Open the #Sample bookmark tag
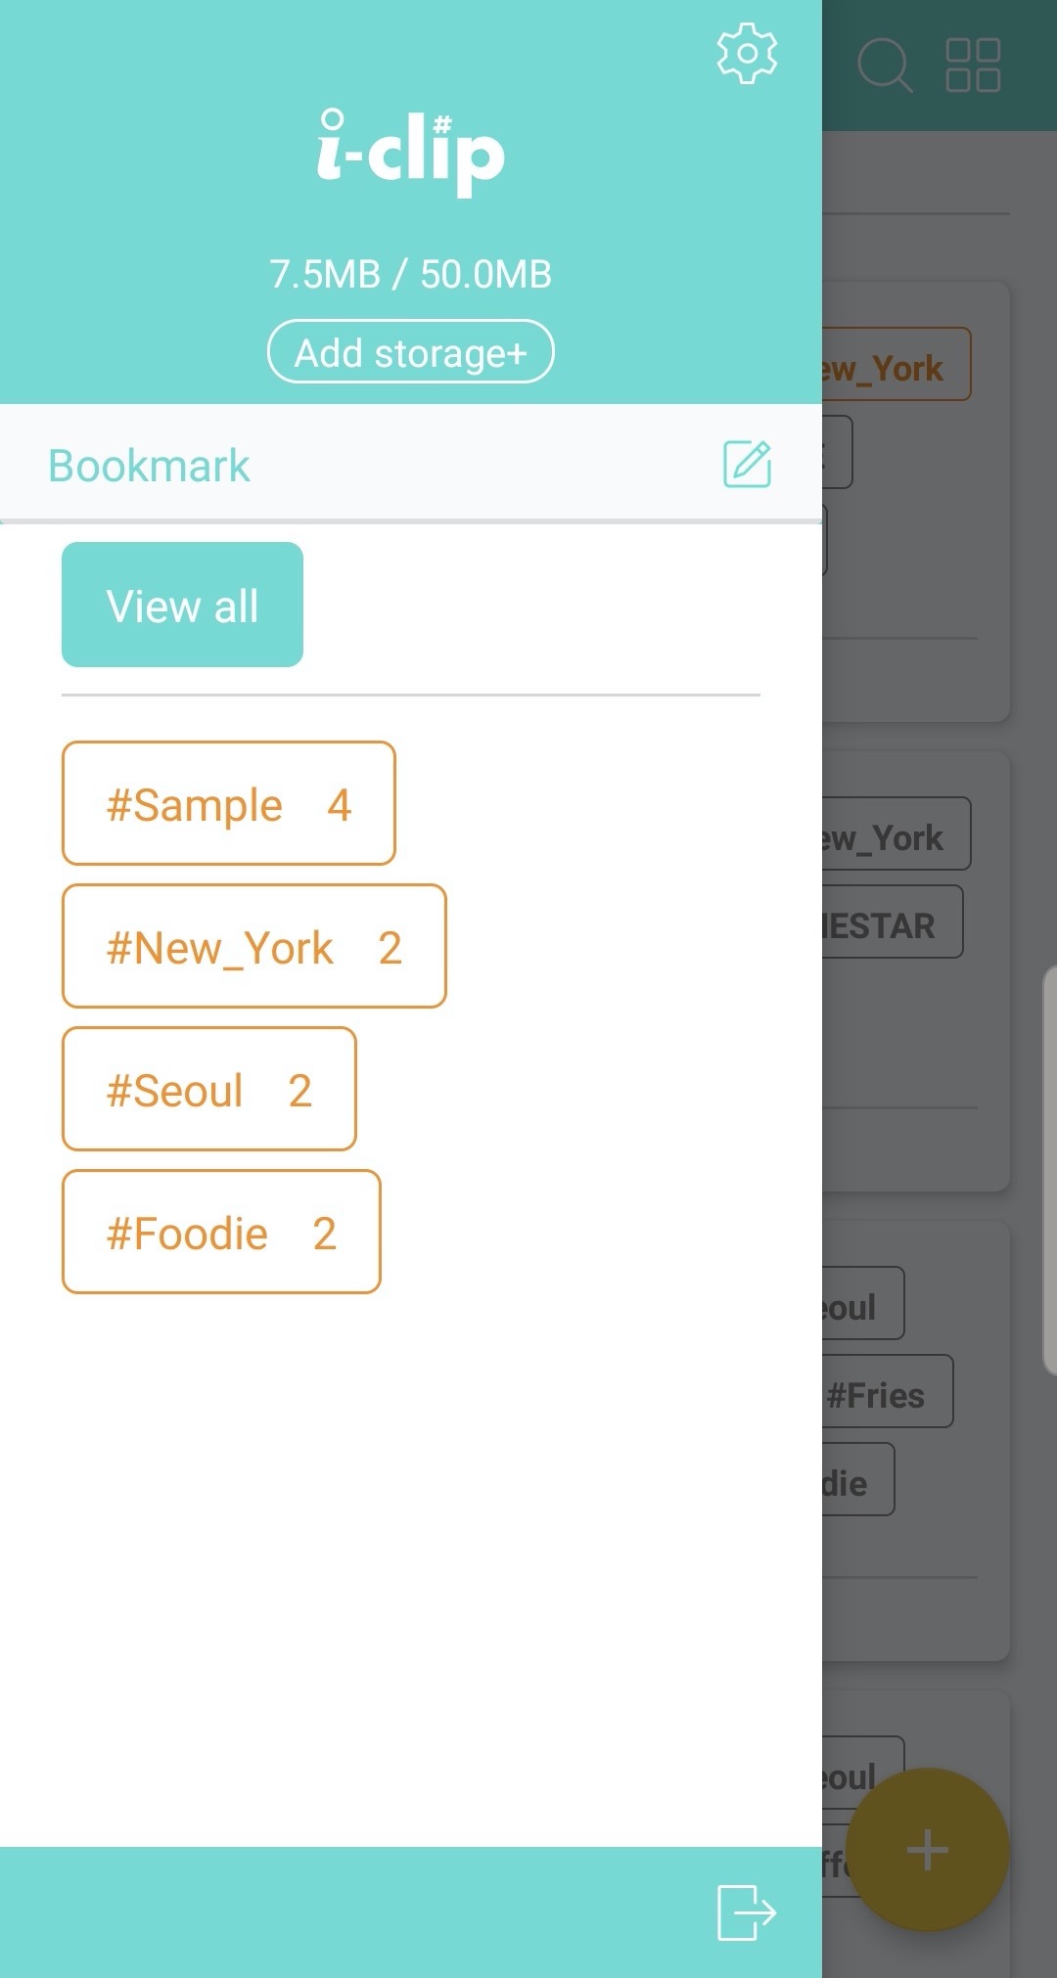1057x1978 pixels. tap(229, 803)
